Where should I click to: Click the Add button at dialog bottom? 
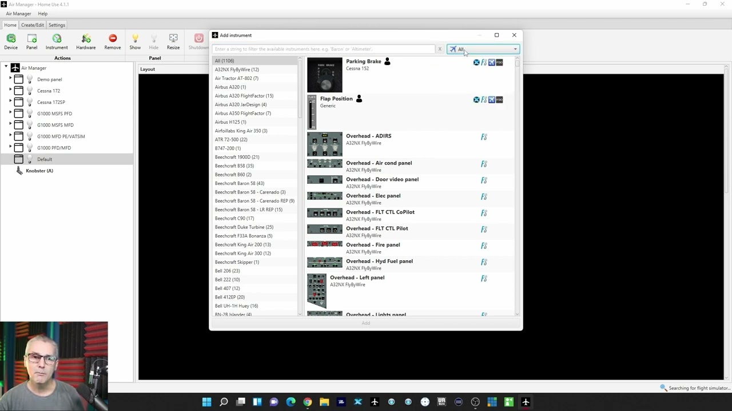[365, 323]
